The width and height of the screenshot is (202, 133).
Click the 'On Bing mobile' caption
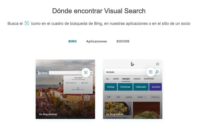tap(115, 114)
